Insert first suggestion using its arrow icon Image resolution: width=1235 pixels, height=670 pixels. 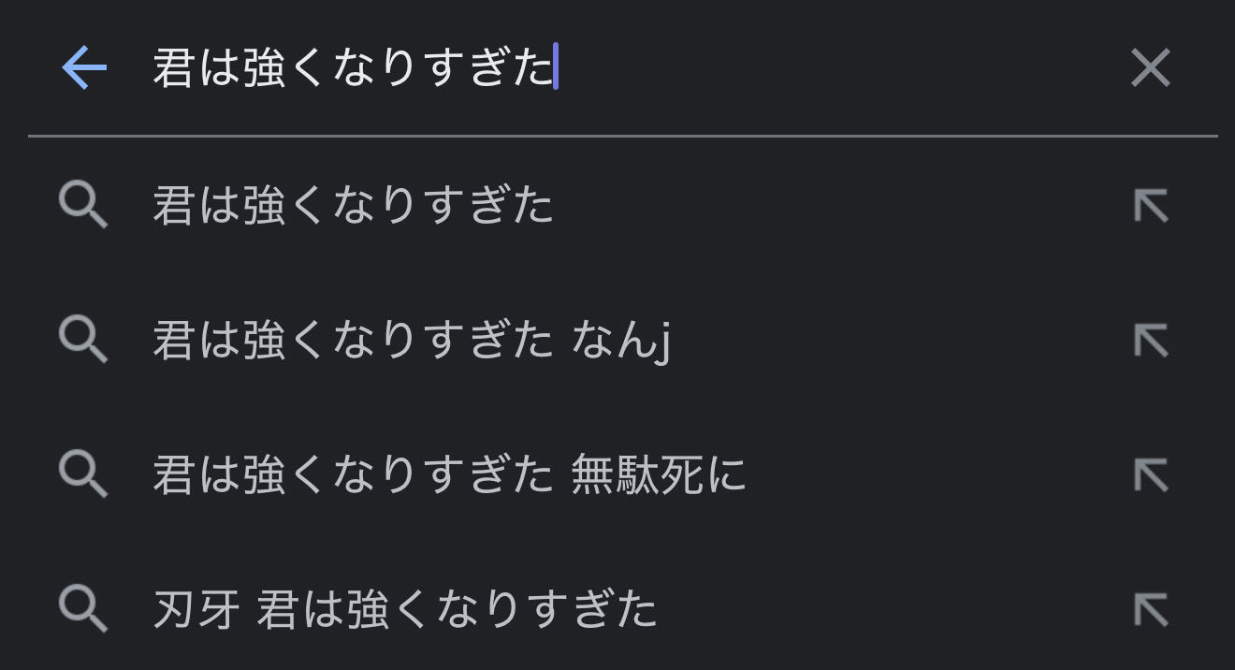point(1151,206)
